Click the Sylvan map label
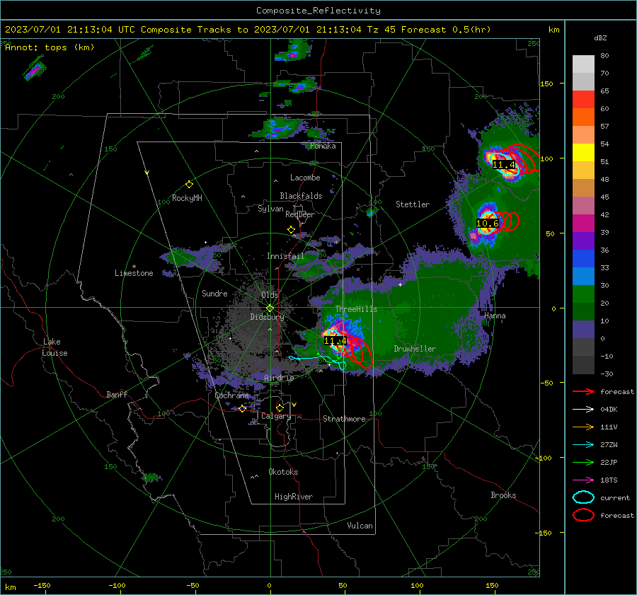The height and width of the screenshot is (595, 637). pos(270,209)
